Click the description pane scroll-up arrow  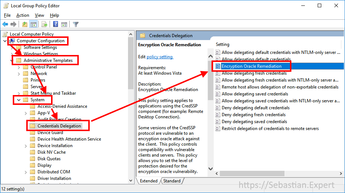[x=210, y=56]
